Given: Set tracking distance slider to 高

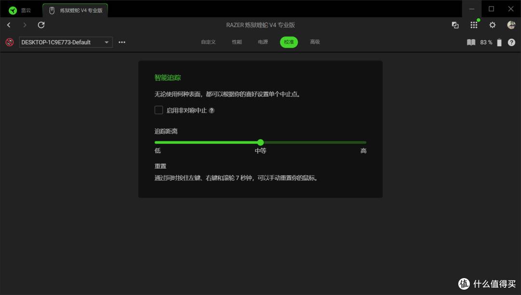Looking at the screenshot, I should (x=365, y=142).
